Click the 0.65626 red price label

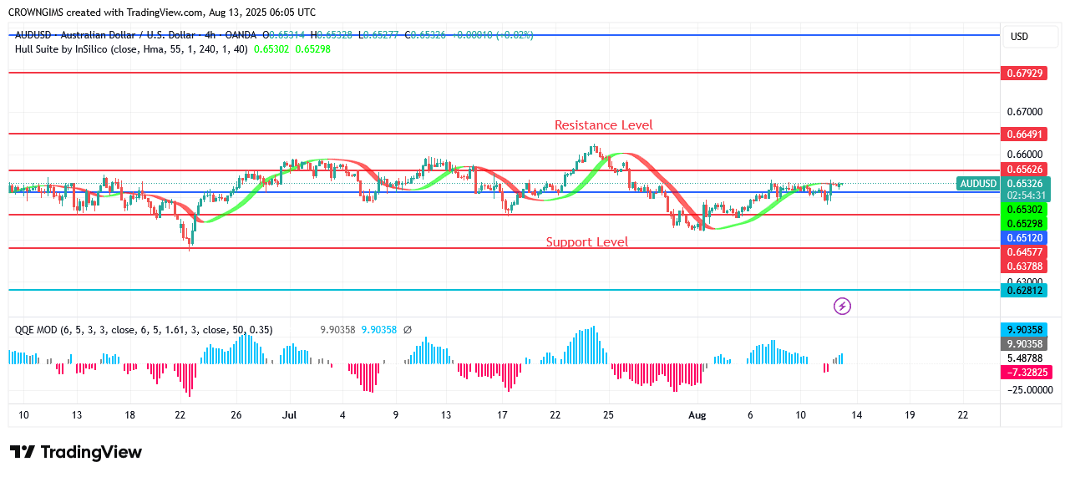[1024, 170]
